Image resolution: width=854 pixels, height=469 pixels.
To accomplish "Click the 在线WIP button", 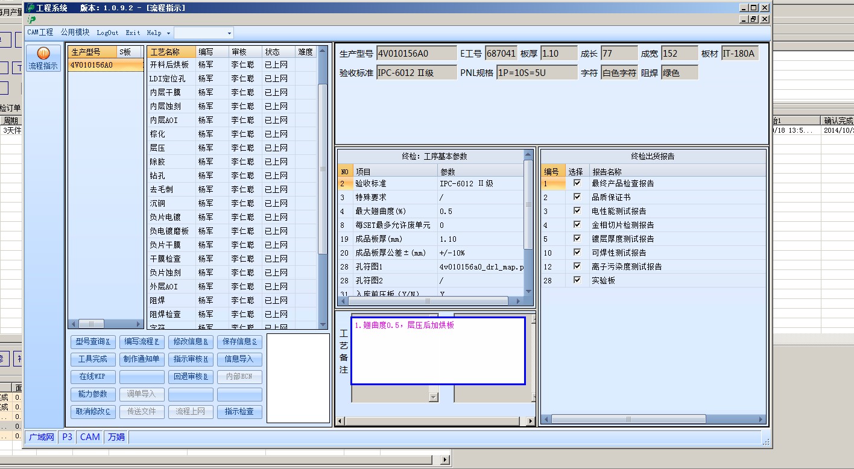I will click(93, 377).
